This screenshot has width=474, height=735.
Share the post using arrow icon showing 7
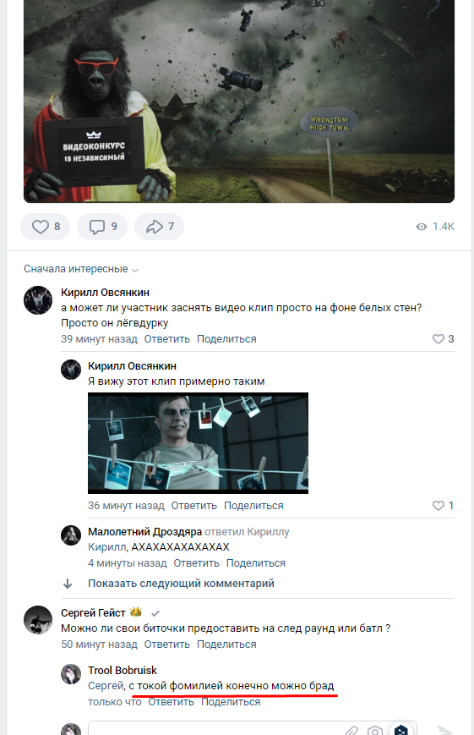click(x=159, y=227)
